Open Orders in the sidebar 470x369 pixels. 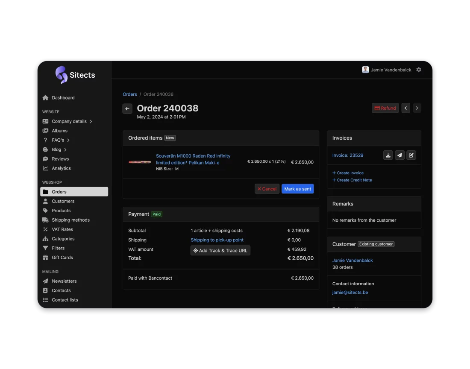(x=74, y=192)
